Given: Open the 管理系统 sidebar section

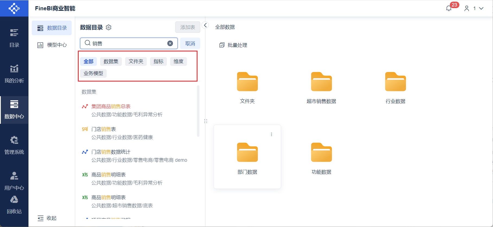Looking at the screenshot, I should (14, 145).
